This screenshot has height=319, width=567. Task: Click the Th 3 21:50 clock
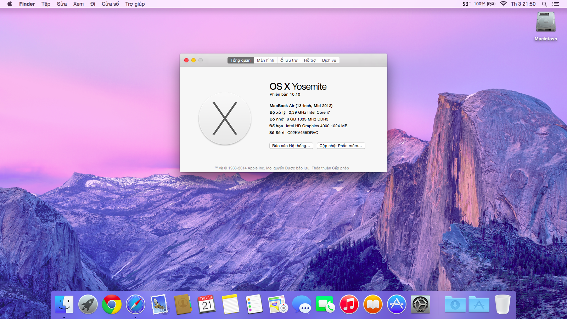523,4
